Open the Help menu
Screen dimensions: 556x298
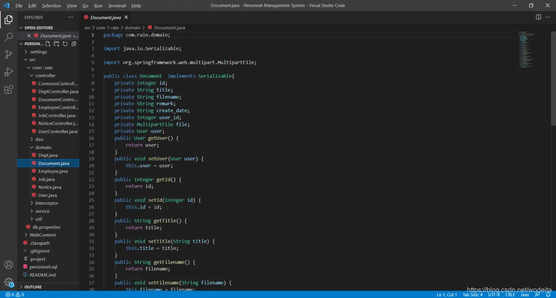coord(136,5)
